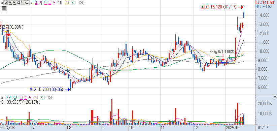Click the small square before 거래량
Viewport: 277px width, 131px height.
(2, 98)
